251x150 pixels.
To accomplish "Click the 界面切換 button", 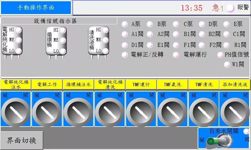I will coord(21,140).
